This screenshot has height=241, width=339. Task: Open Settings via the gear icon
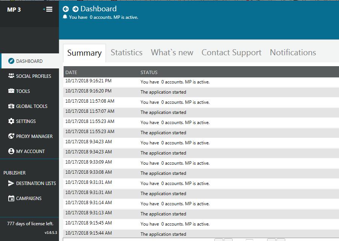coord(11,121)
